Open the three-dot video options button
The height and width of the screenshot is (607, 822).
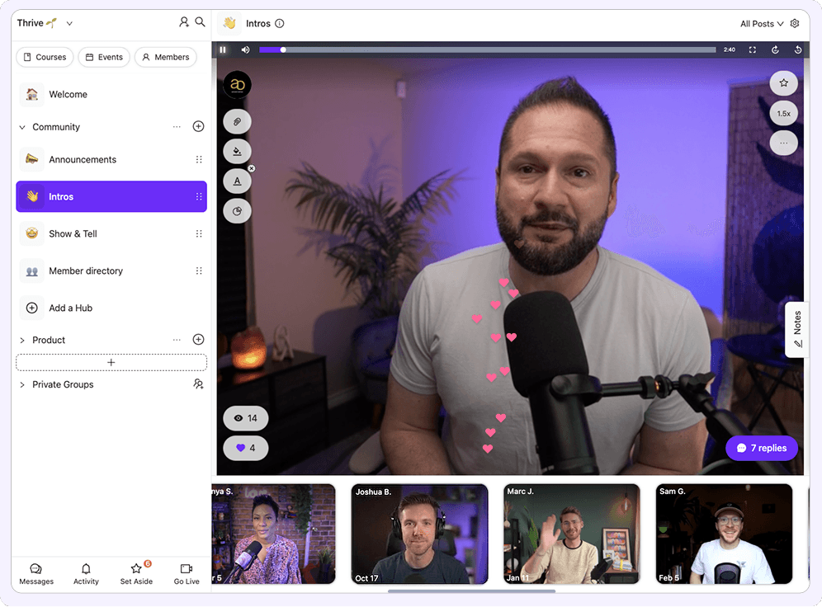coord(784,143)
